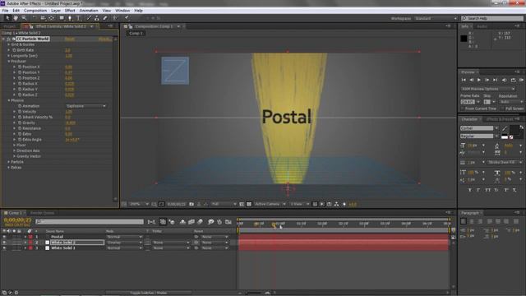Select left align text in Paragraph panel
This screenshot has width=526, height=296.
(464, 221)
